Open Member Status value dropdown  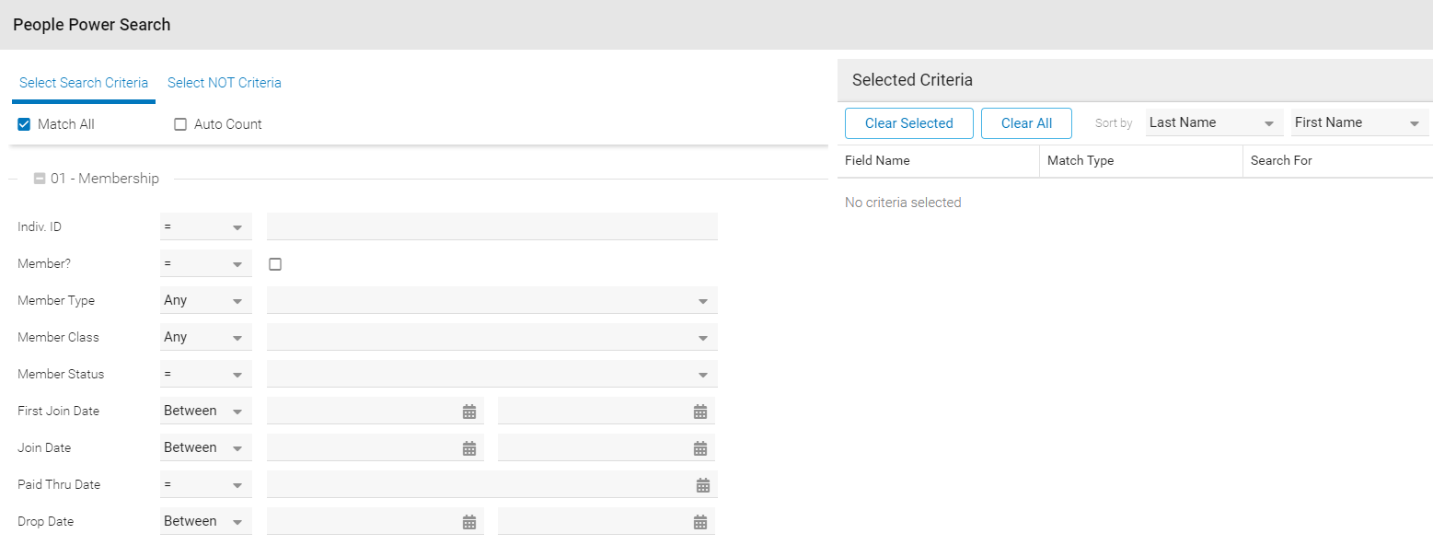coord(492,374)
